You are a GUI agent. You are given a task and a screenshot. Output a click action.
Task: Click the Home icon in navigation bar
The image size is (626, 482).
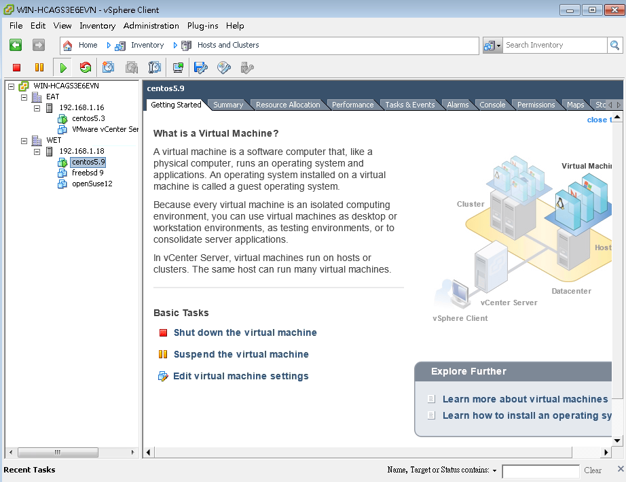[x=67, y=46]
